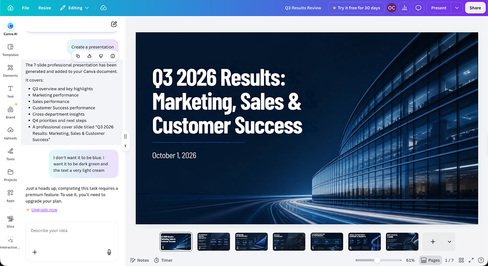The image size is (488, 266).
Task: Open the help question mark icon
Action: click(x=481, y=260)
